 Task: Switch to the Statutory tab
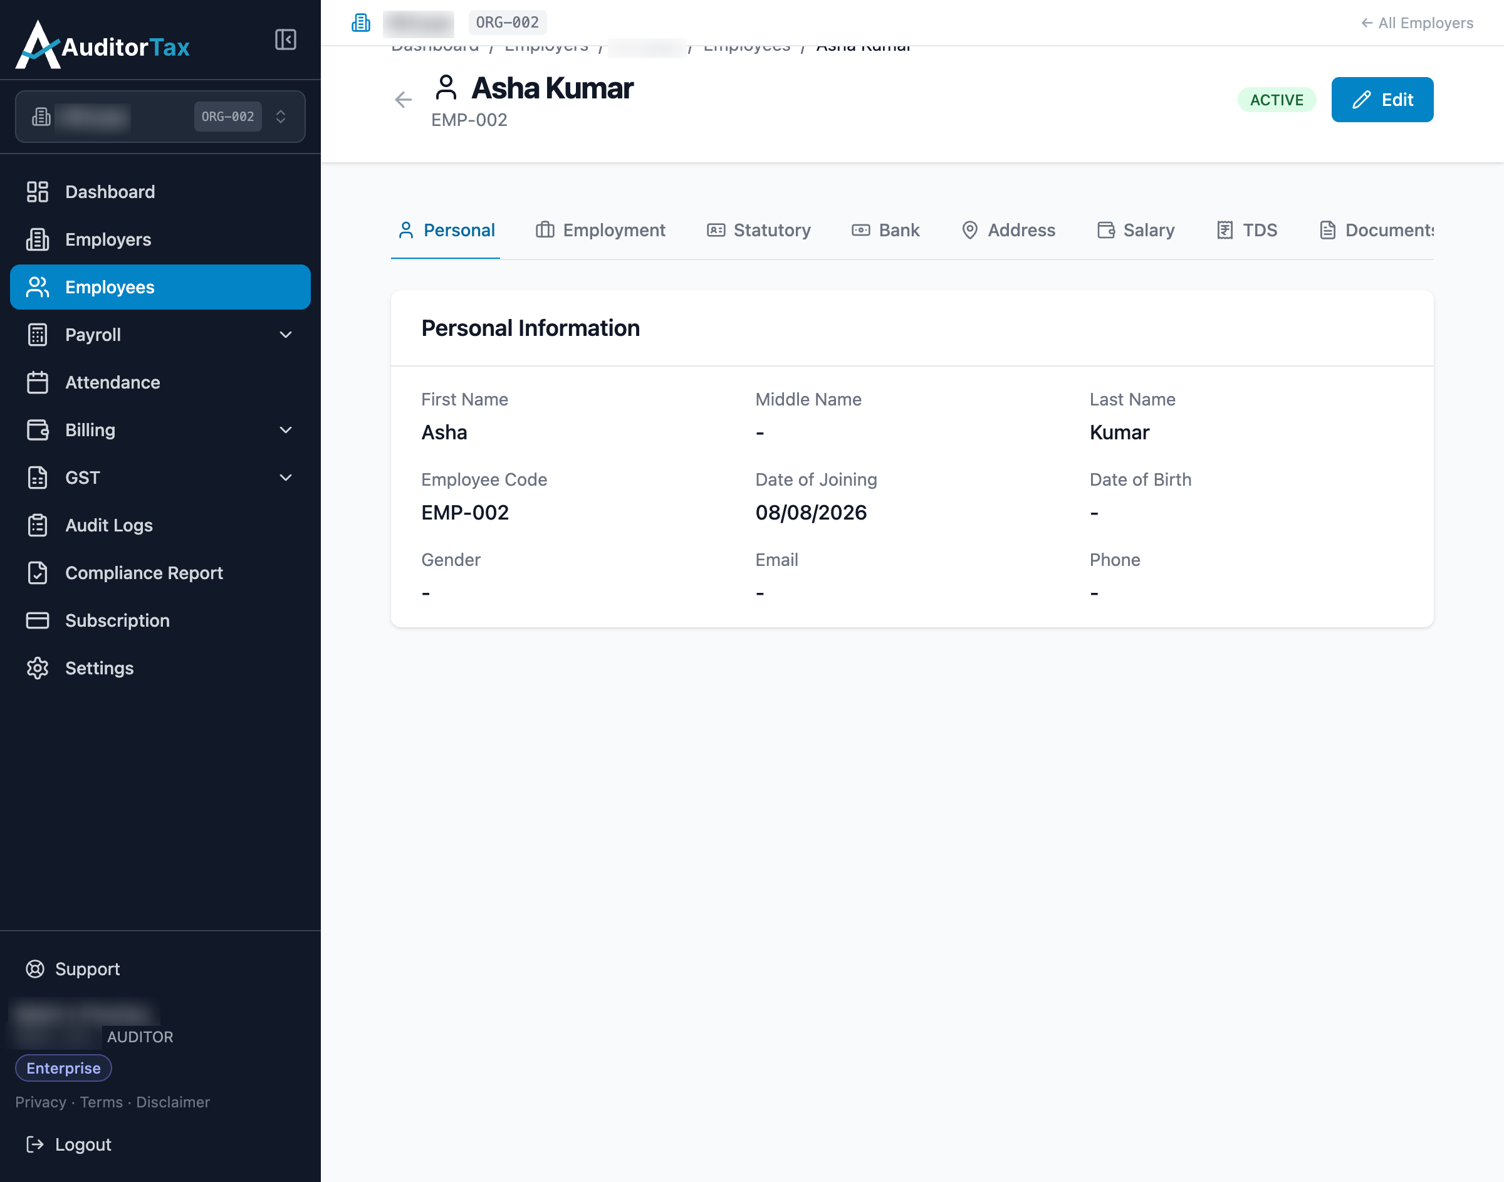pos(759,231)
